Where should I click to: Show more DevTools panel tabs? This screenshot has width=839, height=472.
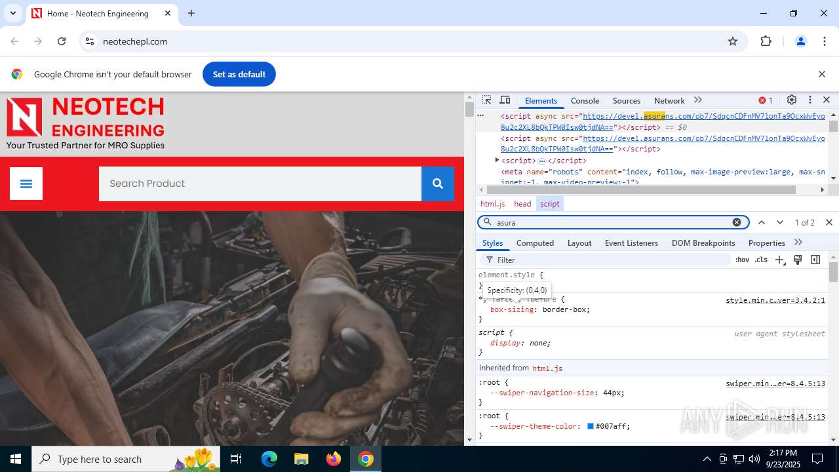(698, 100)
